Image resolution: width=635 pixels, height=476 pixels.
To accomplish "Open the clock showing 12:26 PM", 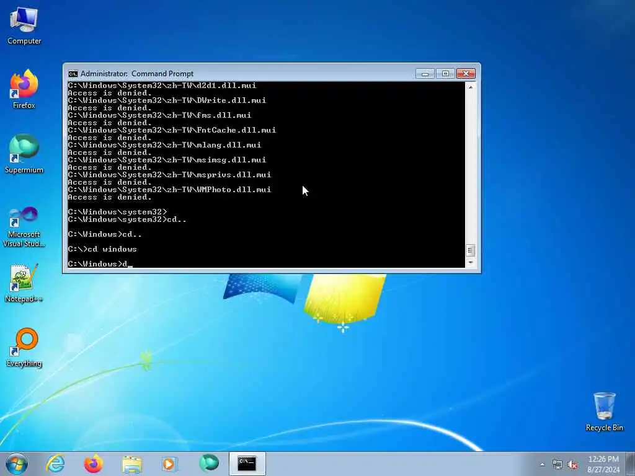I will pyautogui.click(x=603, y=464).
